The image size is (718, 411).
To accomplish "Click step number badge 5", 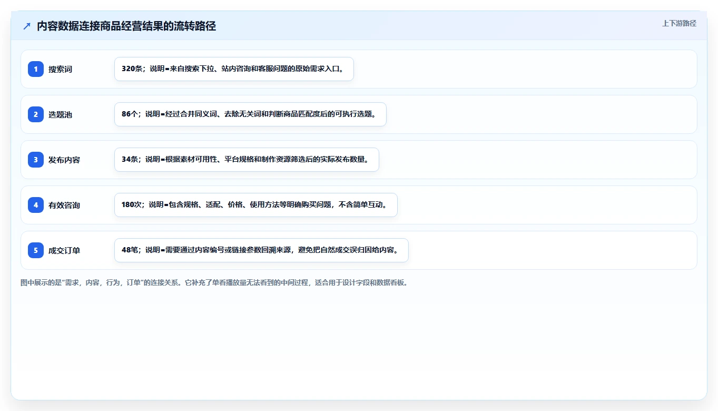I will point(36,250).
